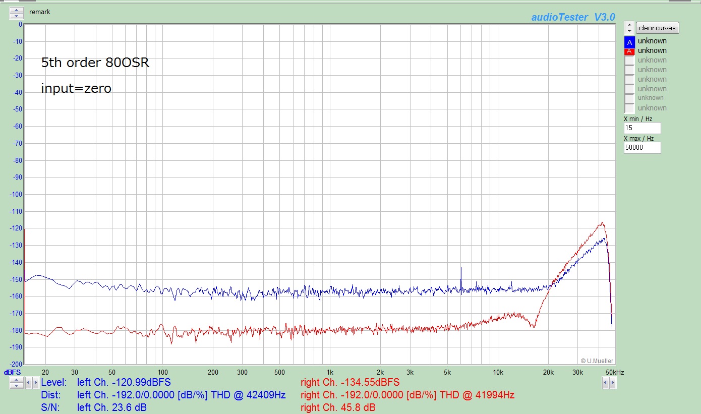Screen dimensions: 701x414
Task: Click the audioTester V3.0 title text
Action: click(x=573, y=17)
